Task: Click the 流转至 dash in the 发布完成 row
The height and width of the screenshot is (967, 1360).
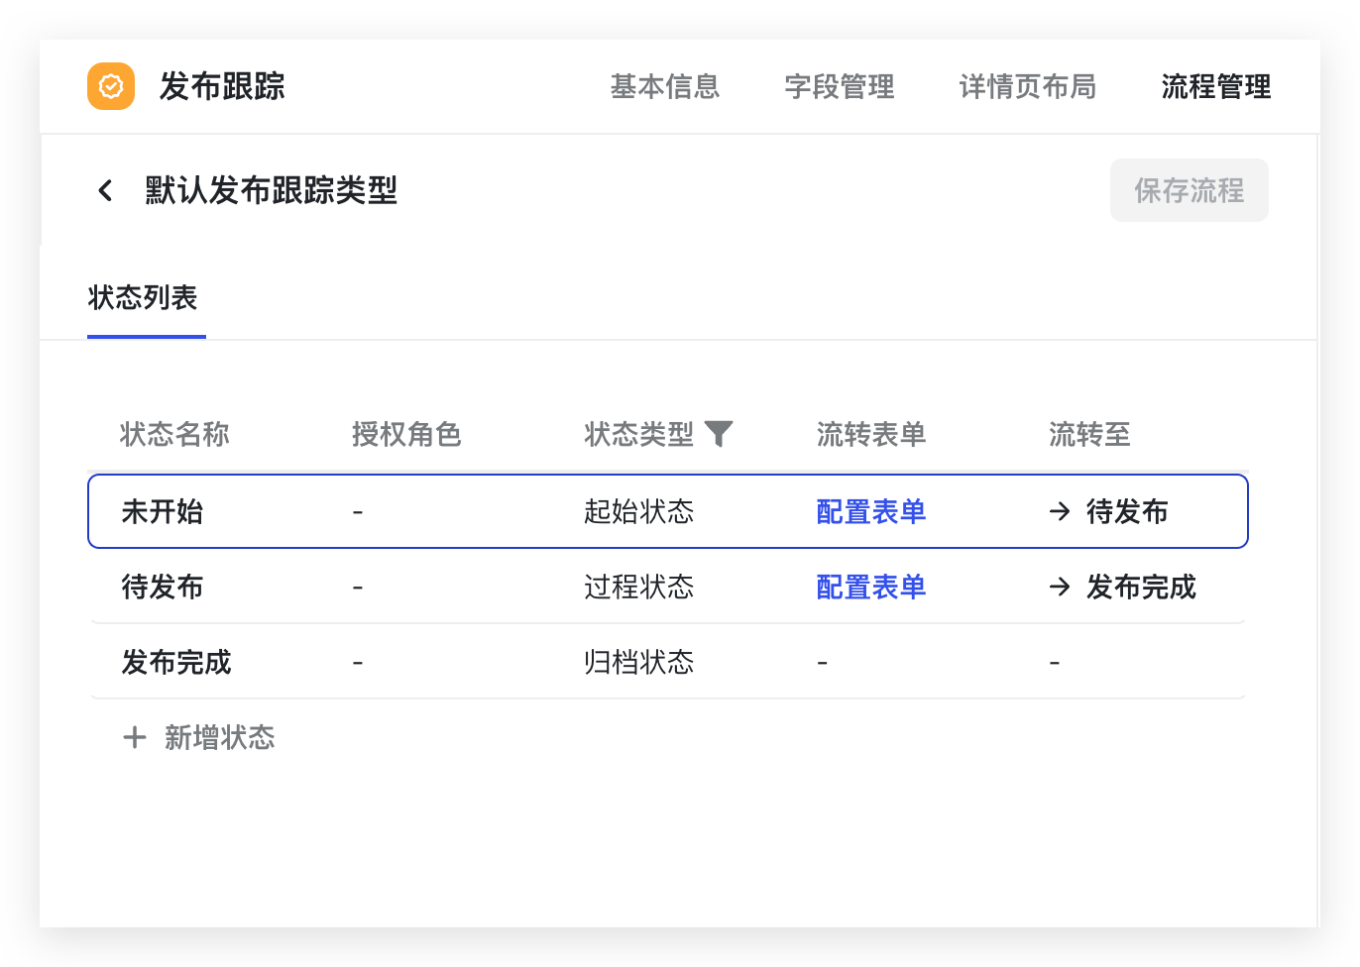Action: [x=1055, y=663]
